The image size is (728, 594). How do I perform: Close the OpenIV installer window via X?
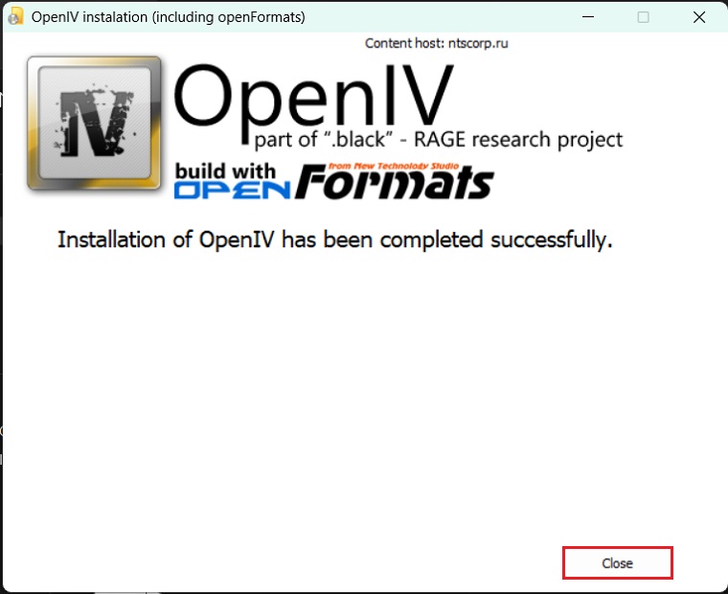point(698,17)
